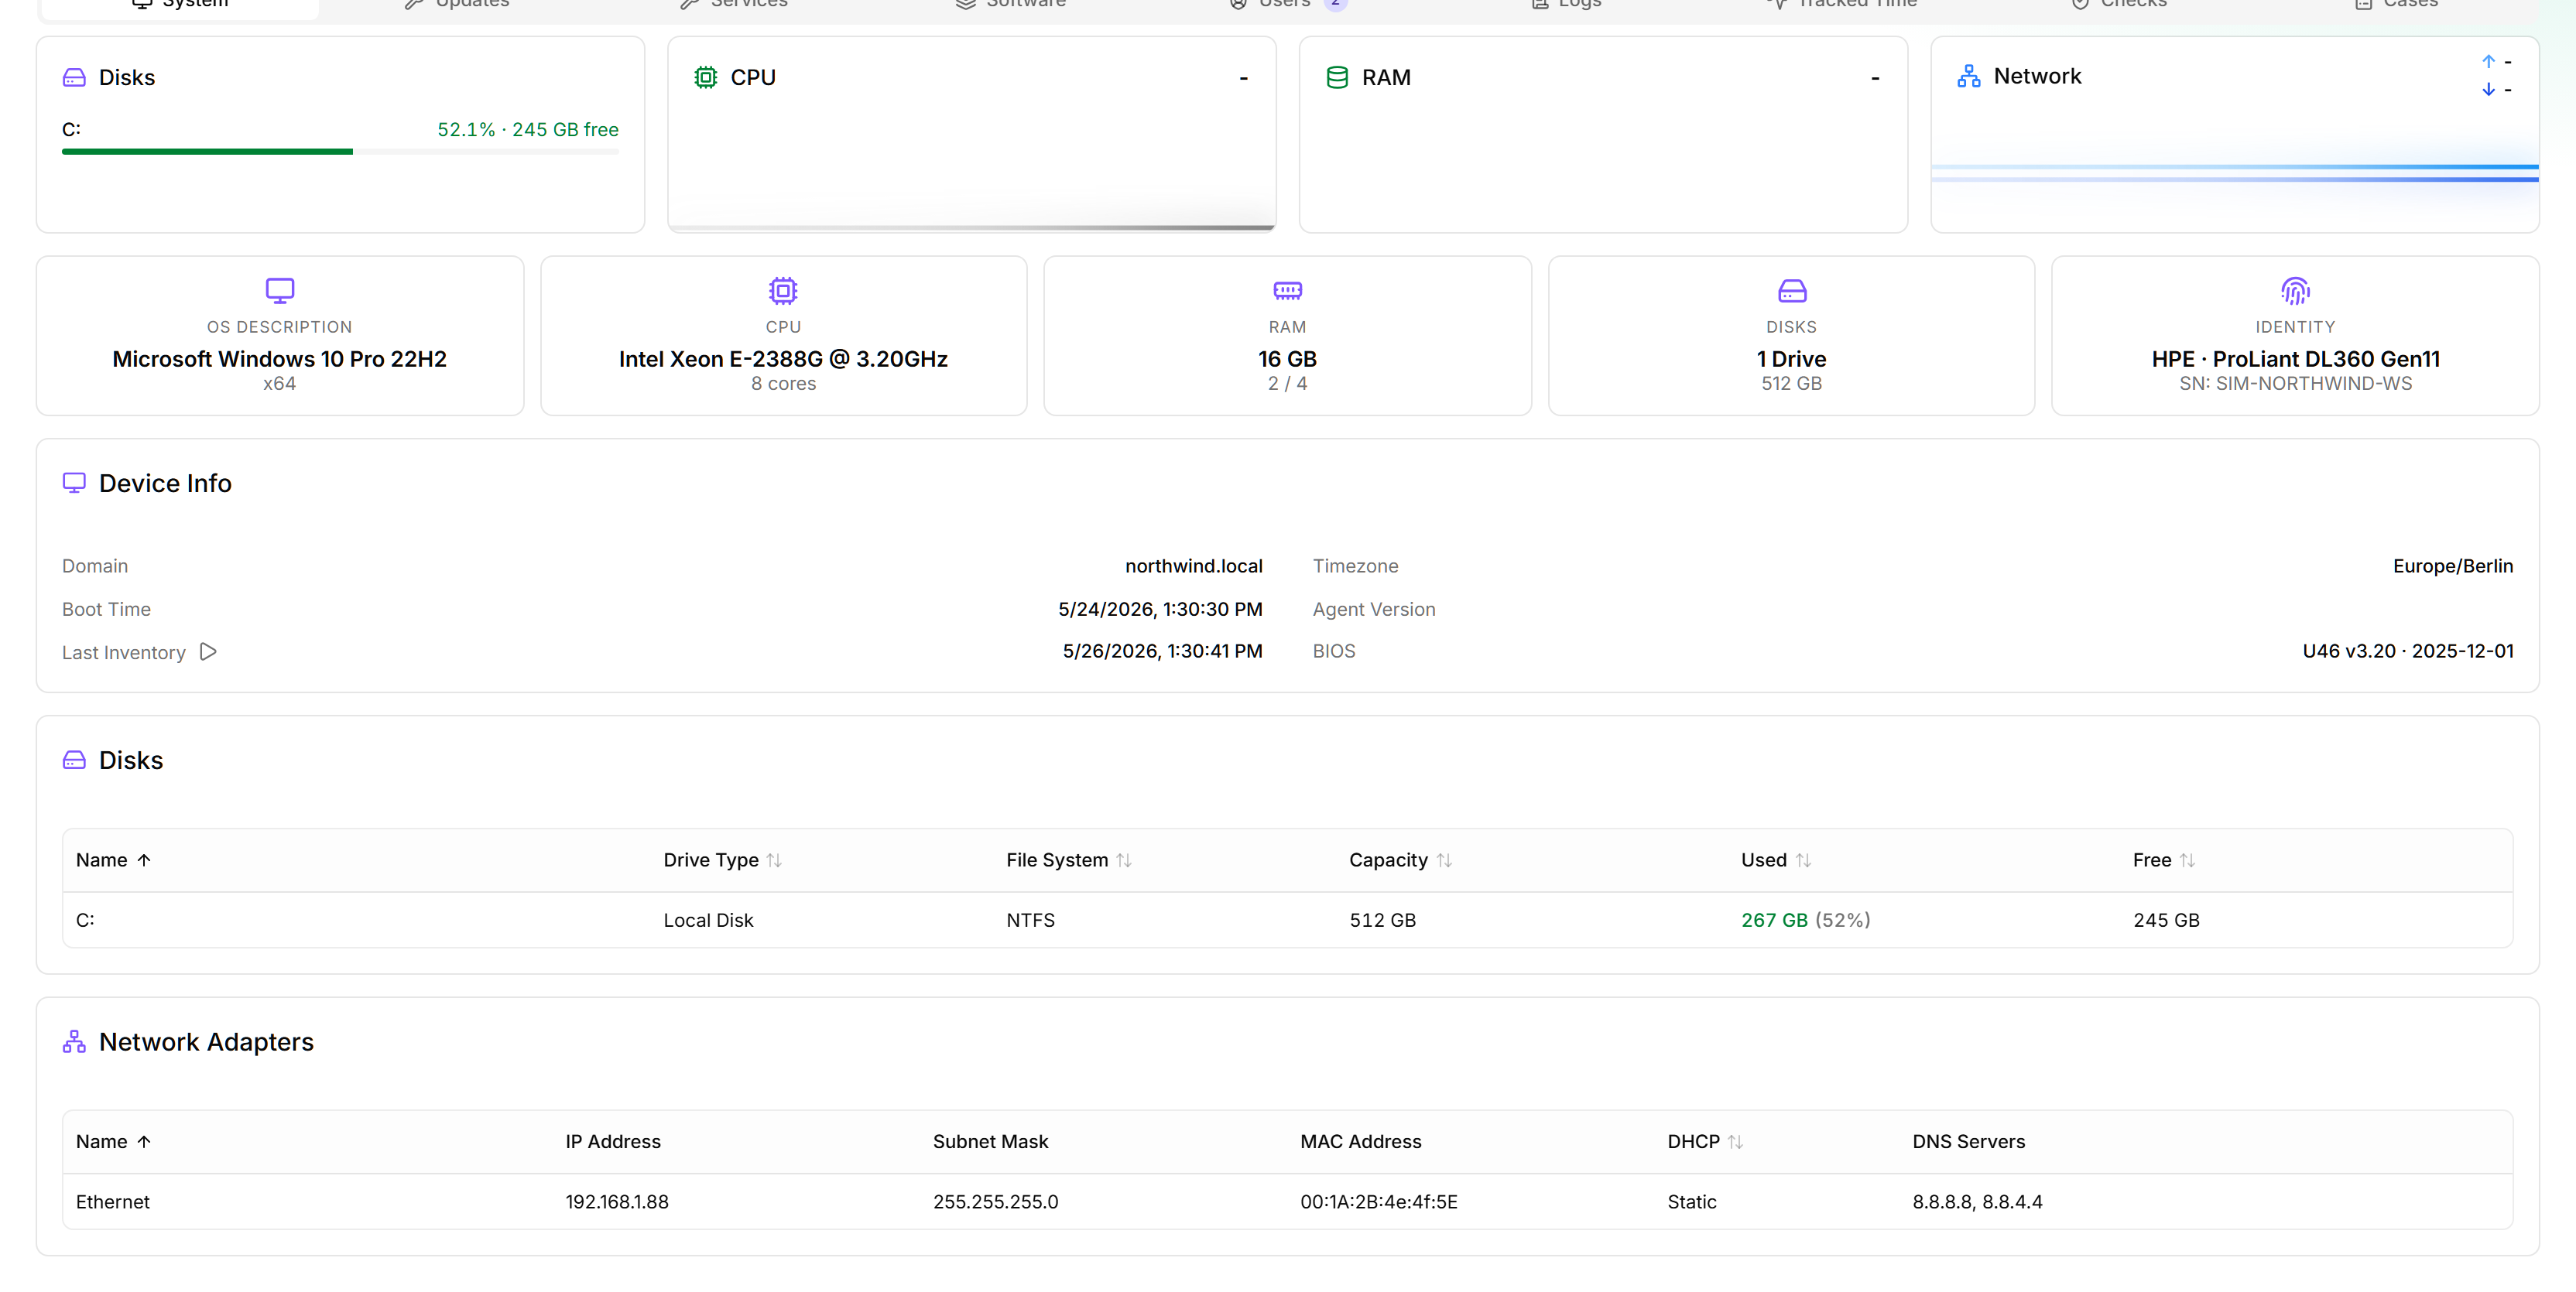
Task: Click the 'Static' DHCP cell
Action: [1692, 1202]
